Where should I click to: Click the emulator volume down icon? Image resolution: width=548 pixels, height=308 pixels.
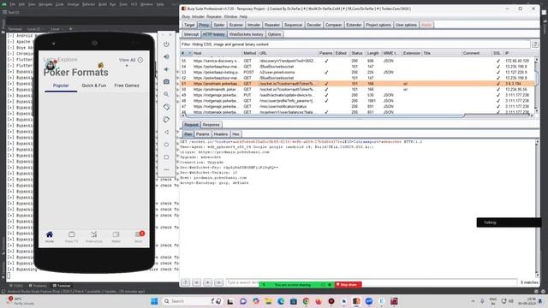pos(166,69)
